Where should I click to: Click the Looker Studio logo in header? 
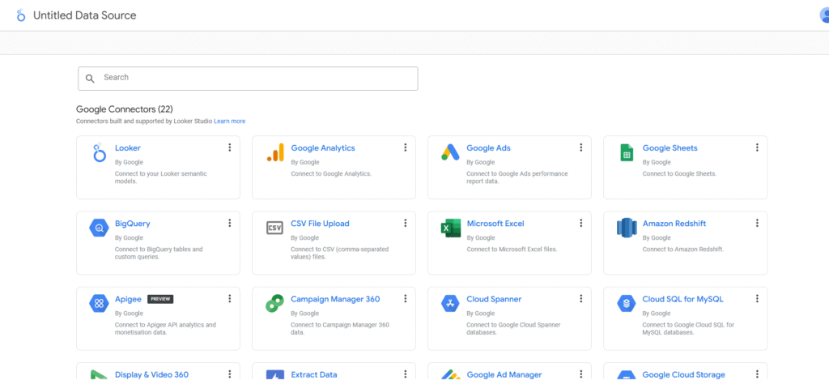[x=20, y=15]
